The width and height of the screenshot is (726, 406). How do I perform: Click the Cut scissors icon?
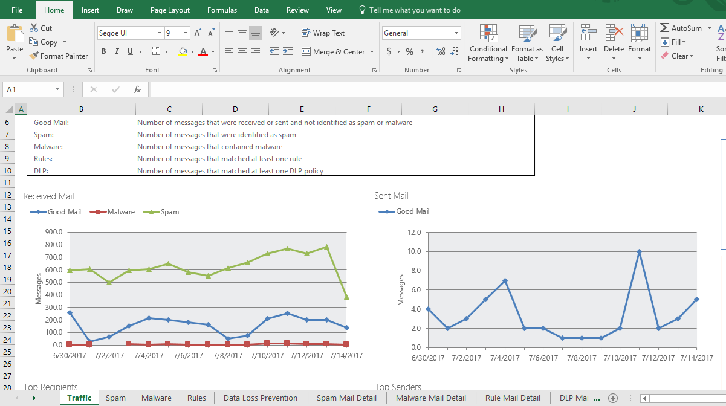pyautogui.click(x=33, y=28)
